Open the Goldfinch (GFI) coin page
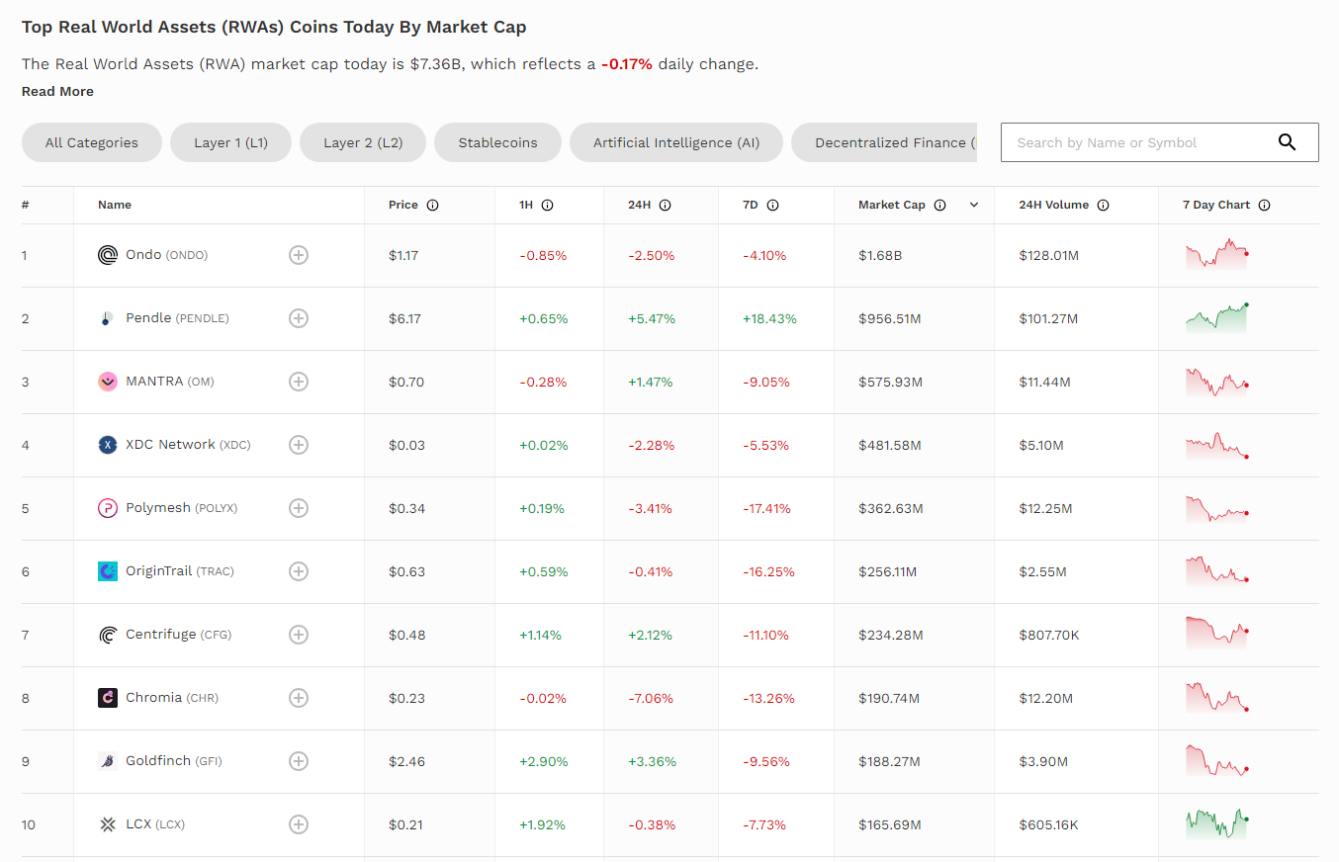The width and height of the screenshot is (1339, 862). point(174,761)
